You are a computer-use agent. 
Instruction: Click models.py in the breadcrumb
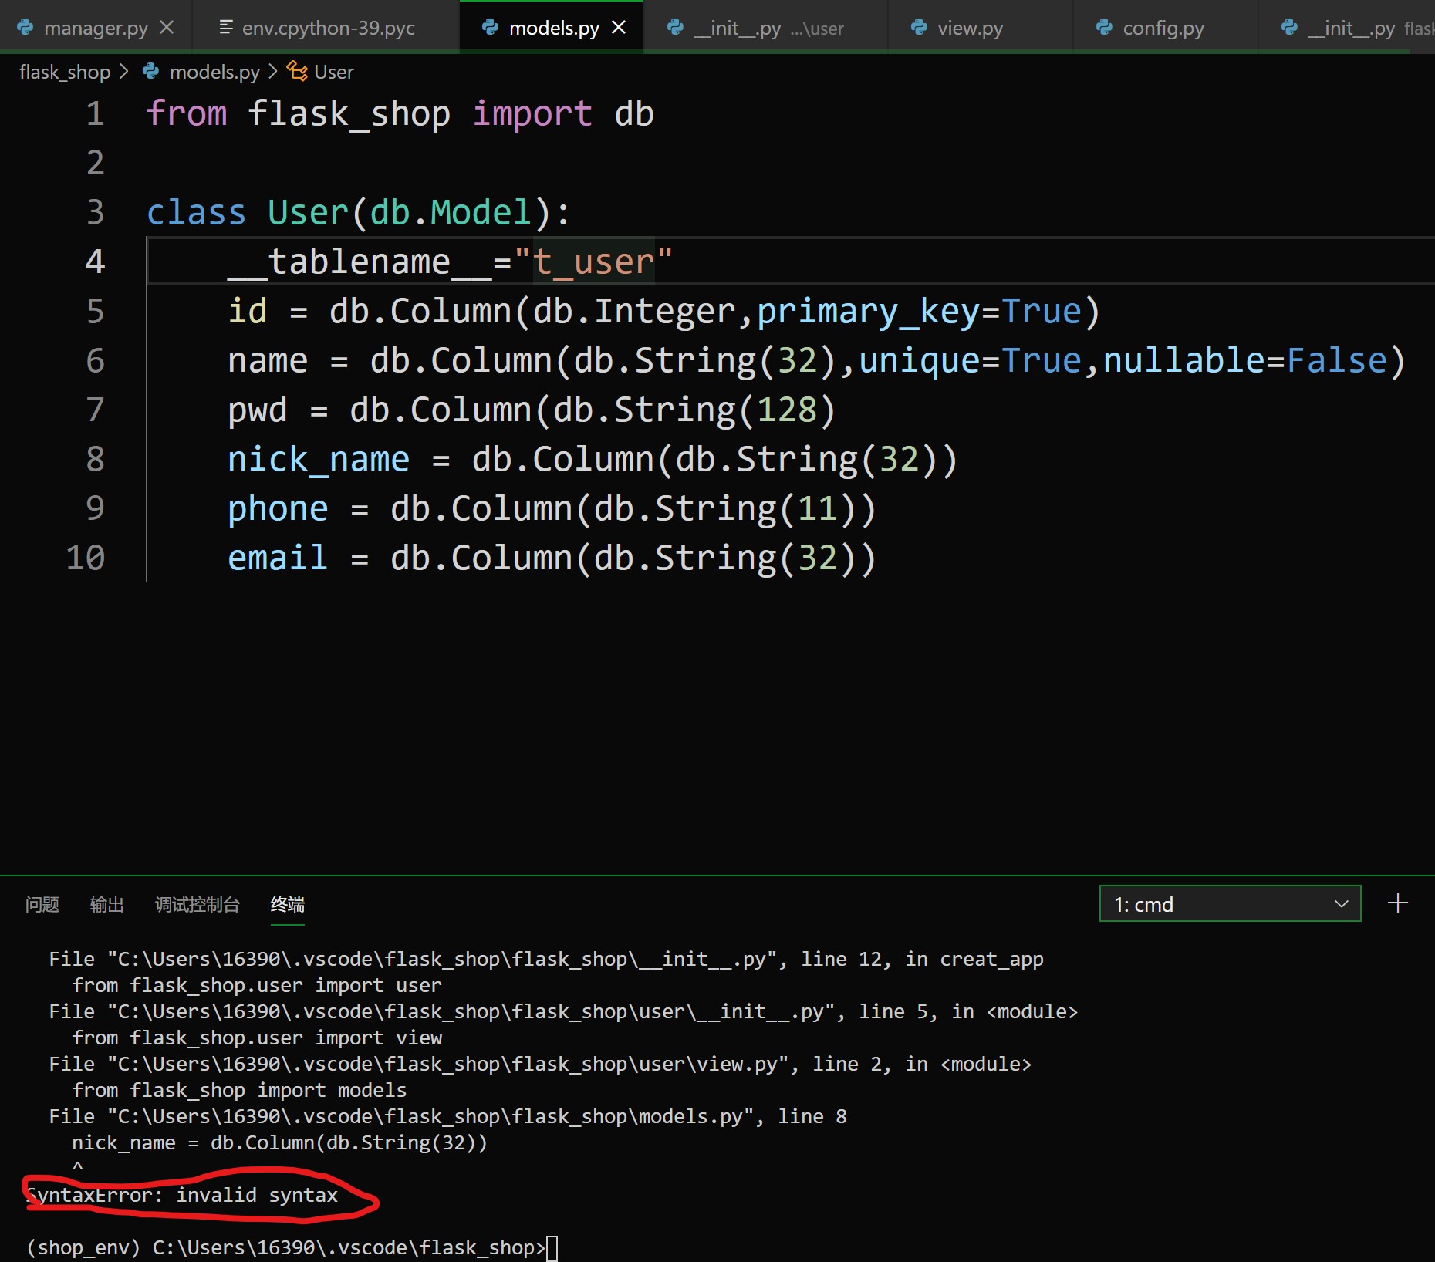(214, 72)
